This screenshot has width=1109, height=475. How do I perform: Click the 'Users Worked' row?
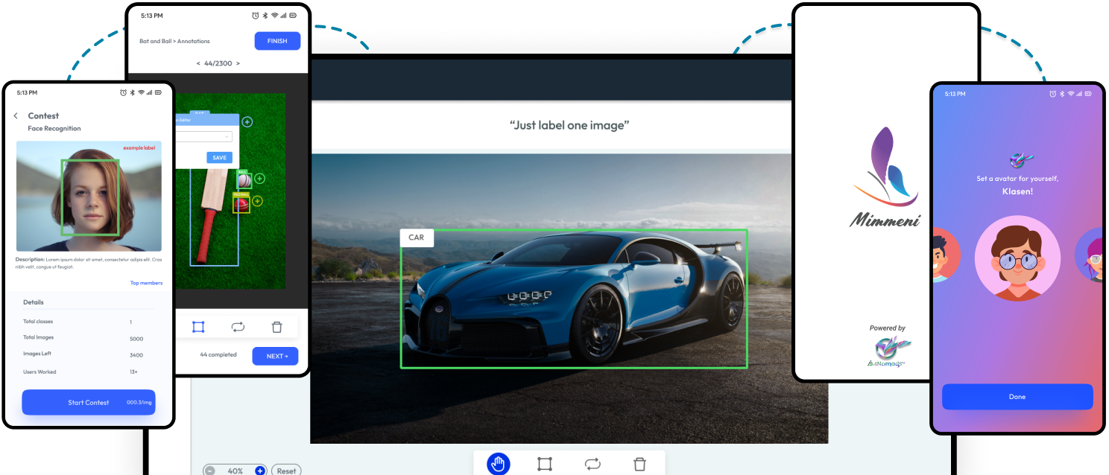[x=89, y=372]
